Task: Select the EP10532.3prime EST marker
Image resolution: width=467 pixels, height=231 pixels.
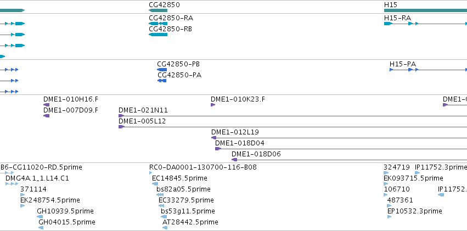Action: (389, 217)
